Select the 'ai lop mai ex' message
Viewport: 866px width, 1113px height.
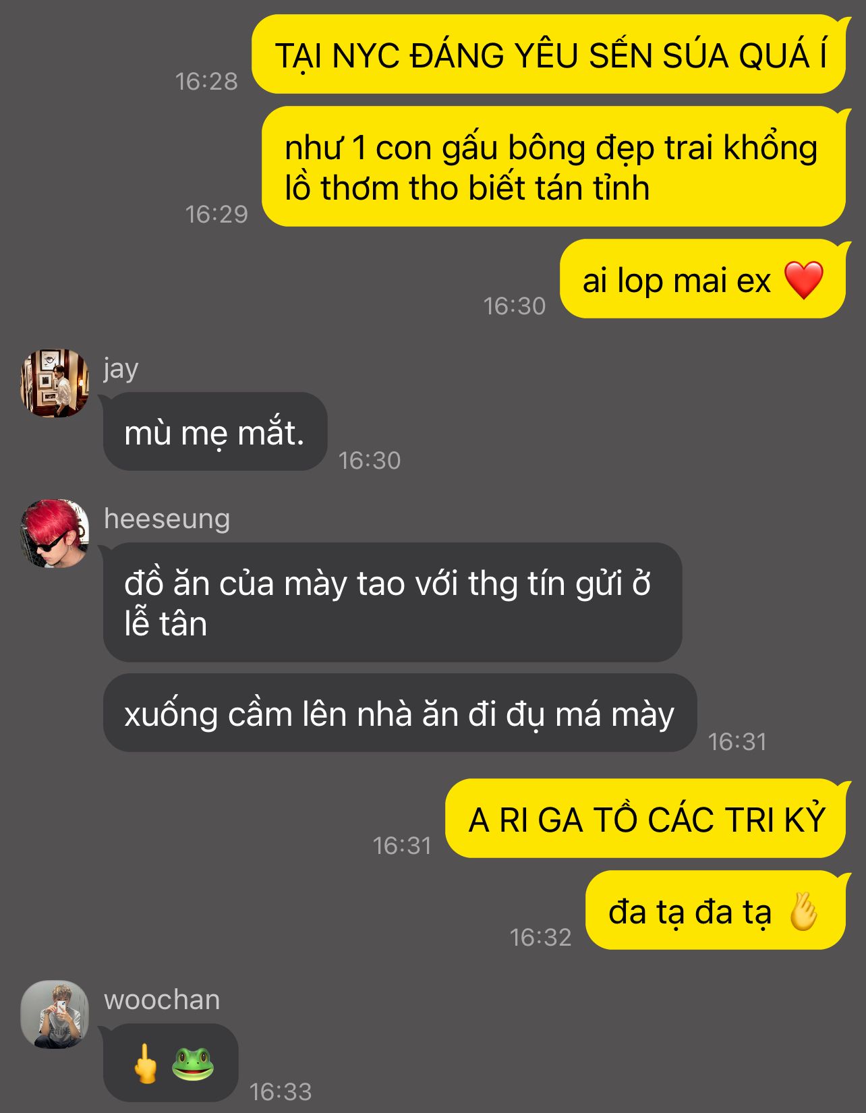point(703,279)
